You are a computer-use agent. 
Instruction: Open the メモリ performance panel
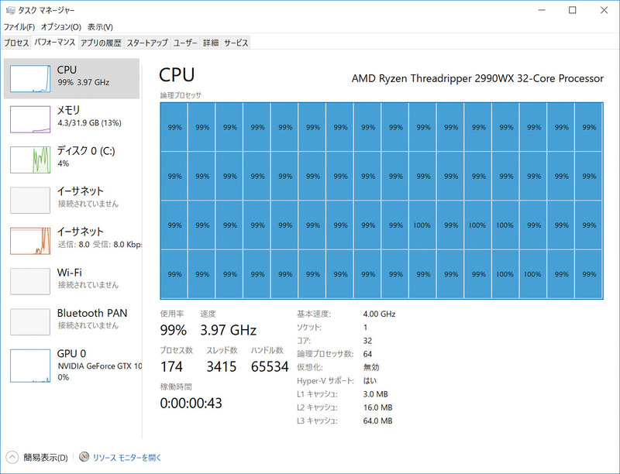coord(70,118)
